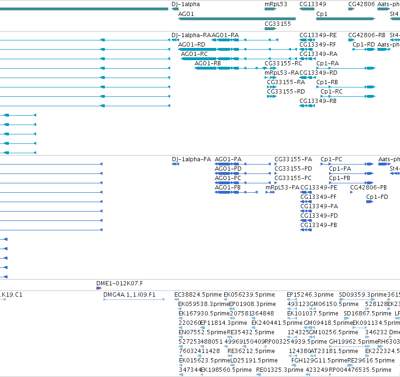The height and width of the screenshot is (377, 400).
Task: Click the SD09359.3prime EST label
Action: (363, 295)
